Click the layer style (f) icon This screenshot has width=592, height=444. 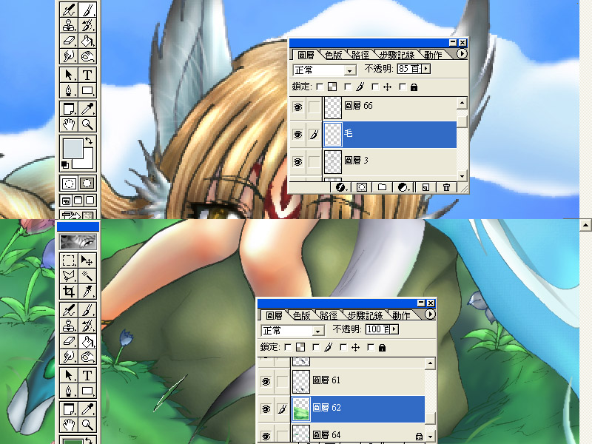pyautogui.click(x=341, y=188)
